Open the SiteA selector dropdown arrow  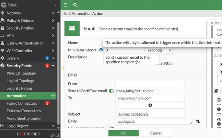pyautogui.click(x=56, y=5)
